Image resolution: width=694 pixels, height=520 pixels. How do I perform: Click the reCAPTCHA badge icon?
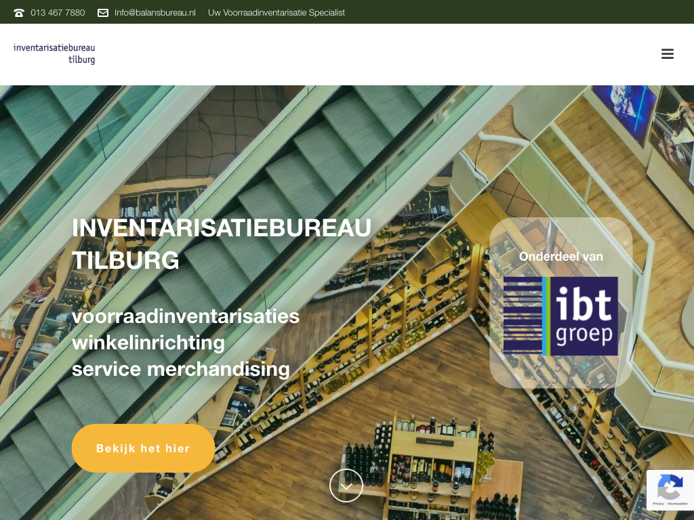(670, 486)
